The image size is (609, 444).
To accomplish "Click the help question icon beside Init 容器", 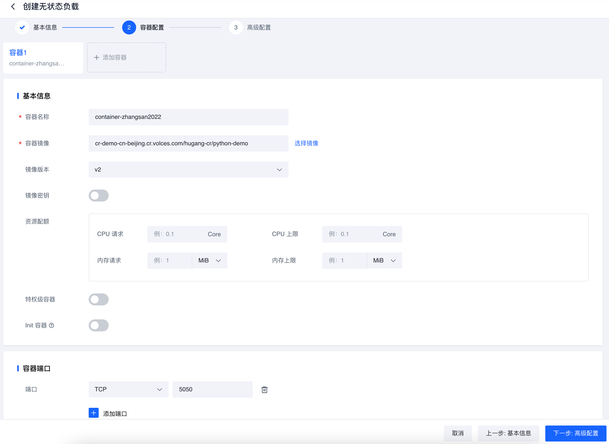I will click(x=52, y=325).
